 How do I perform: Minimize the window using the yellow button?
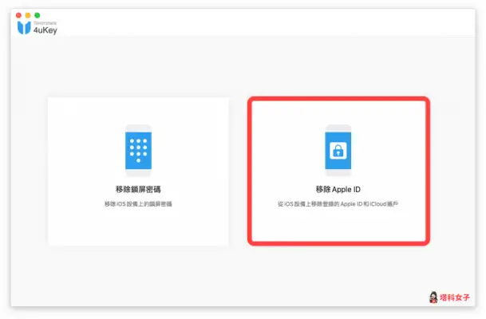[x=28, y=15]
